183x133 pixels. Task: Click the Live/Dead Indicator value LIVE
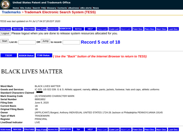click(x=37, y=122)
